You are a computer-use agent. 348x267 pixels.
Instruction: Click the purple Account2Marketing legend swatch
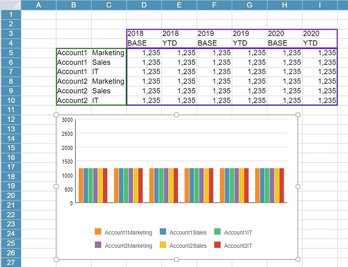pos(98,245)
